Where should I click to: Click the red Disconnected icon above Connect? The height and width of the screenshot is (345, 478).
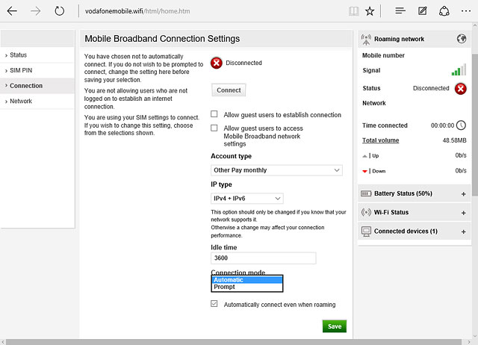point(217,63)
